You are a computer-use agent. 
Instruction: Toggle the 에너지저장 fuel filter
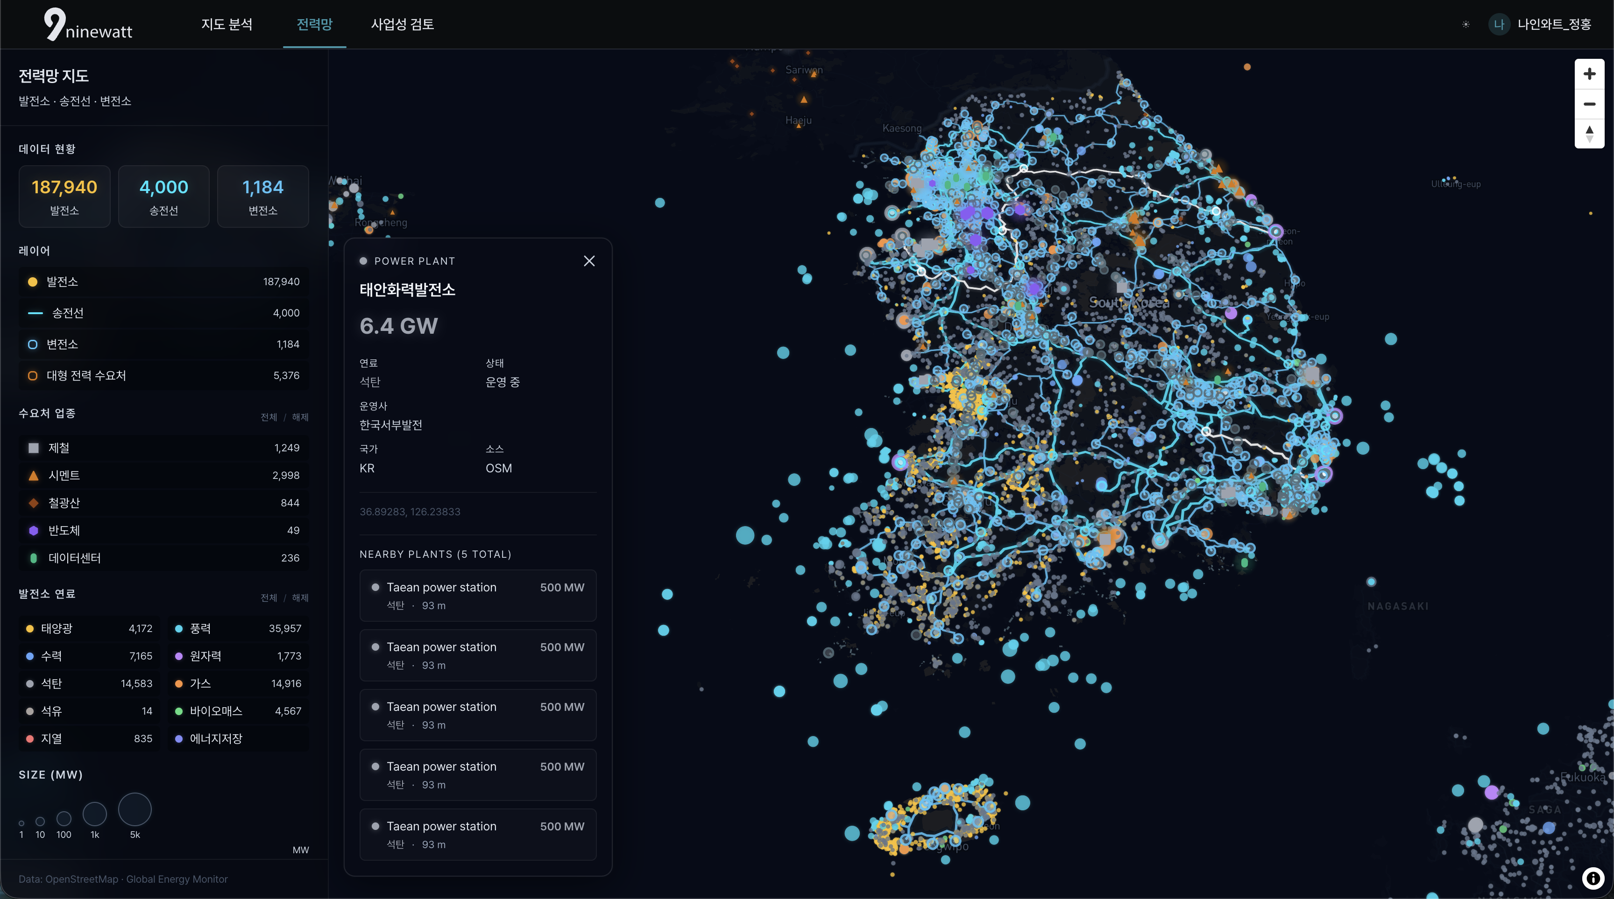point(238,739)
